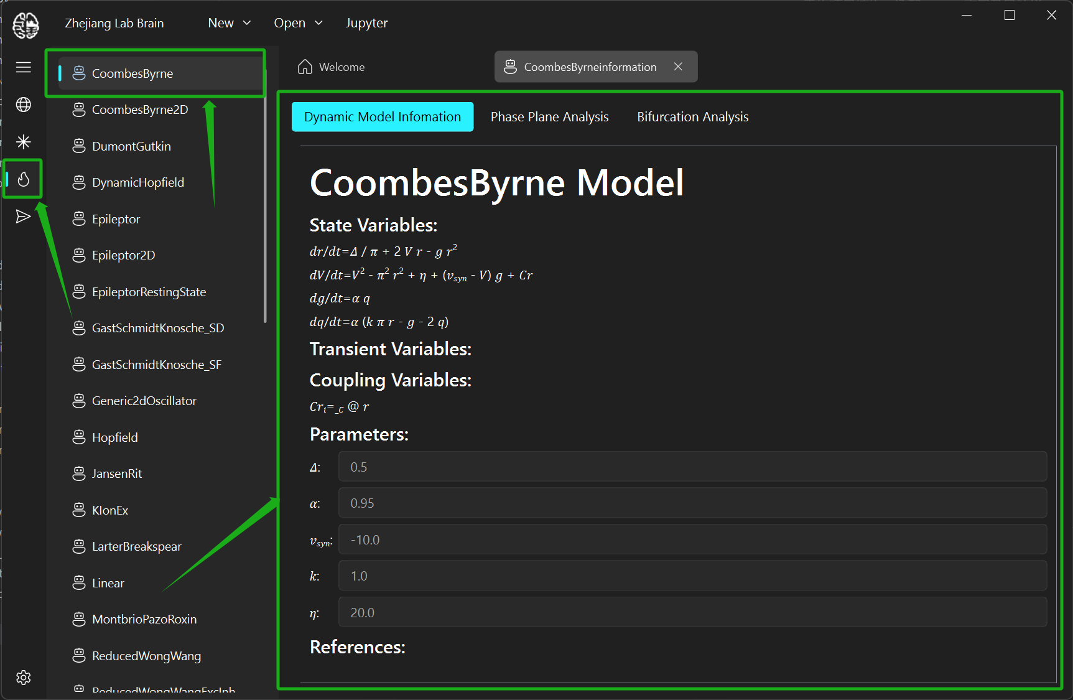Image resolution: width=1073 pixels, height=700 pixels.
Task: Open the Jupyter menu item
Action: click(366, 23)
